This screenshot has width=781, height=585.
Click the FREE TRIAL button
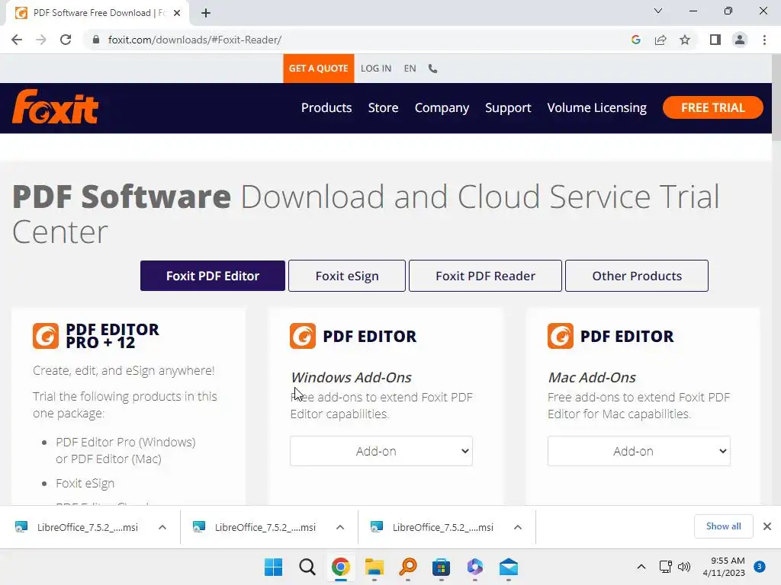[x=713, y=107]
